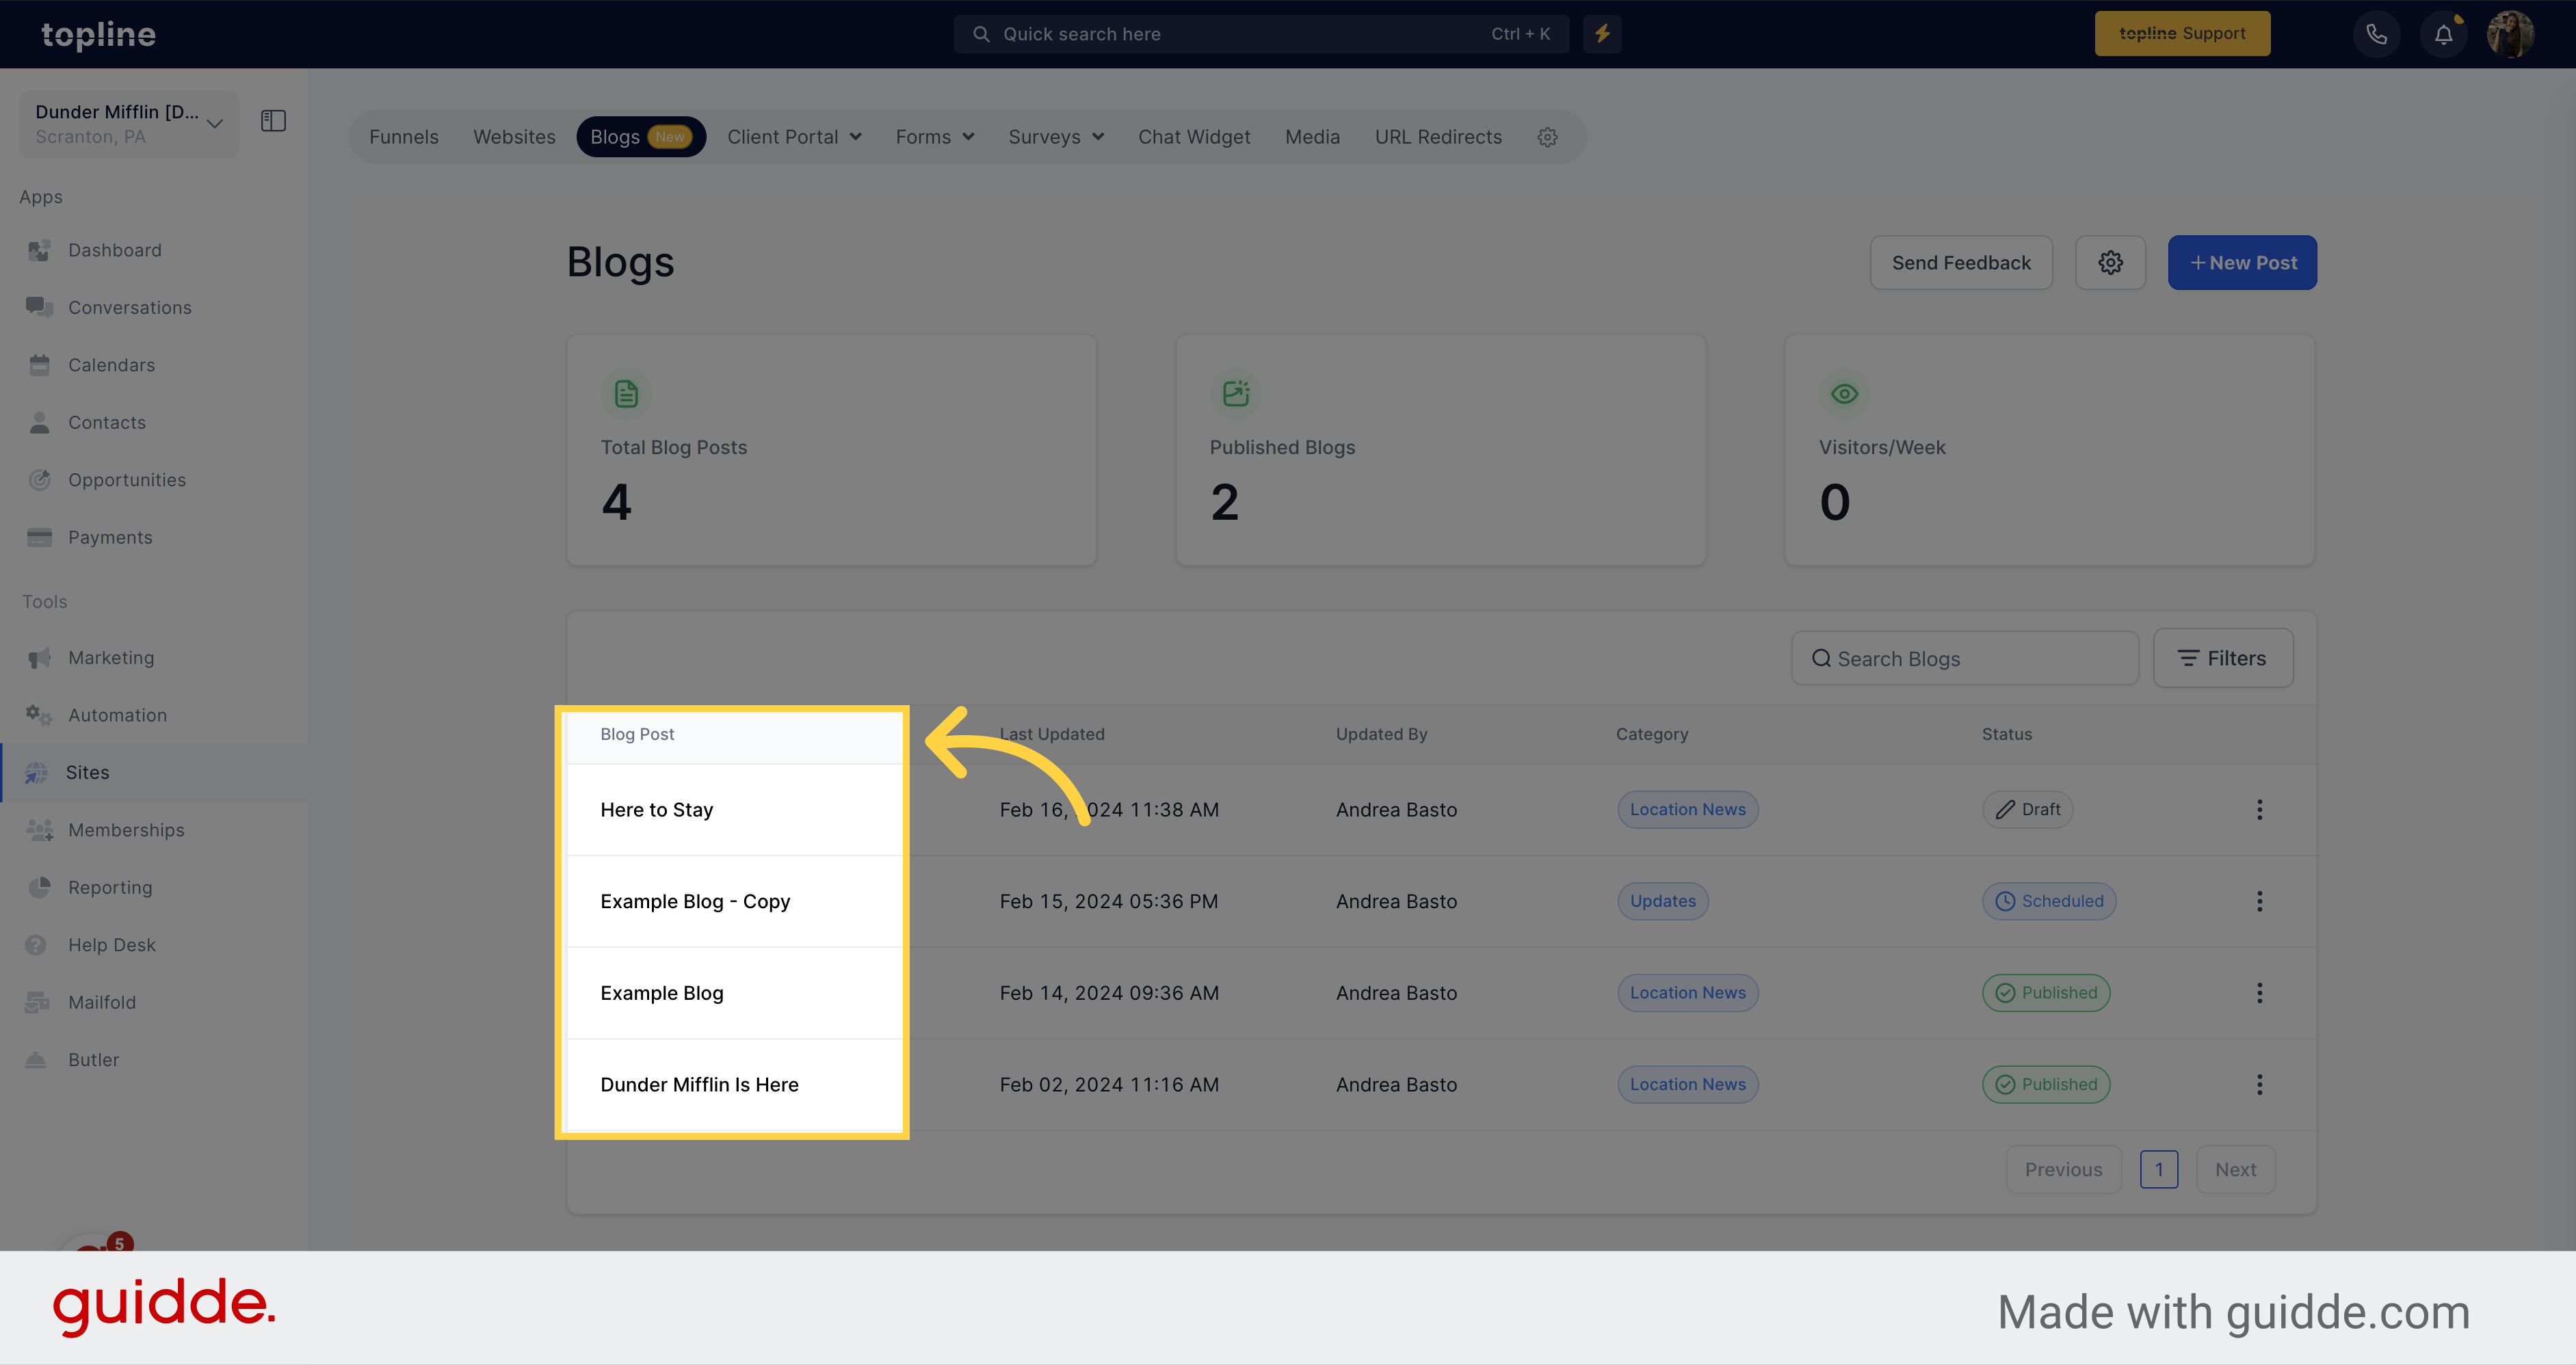Collapse the sidebar panel icon

coord(273,121)
